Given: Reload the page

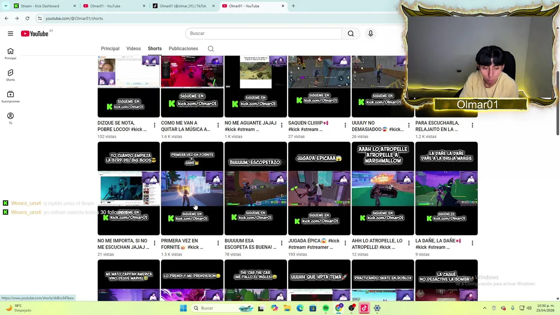Looking at the screenshot, I should click(27, 18).
